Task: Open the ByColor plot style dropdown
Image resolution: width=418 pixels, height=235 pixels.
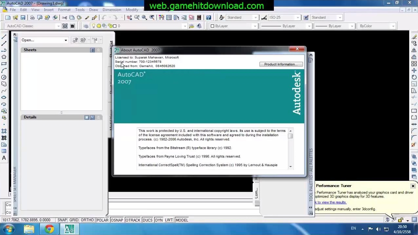Action: click(393, 26)
